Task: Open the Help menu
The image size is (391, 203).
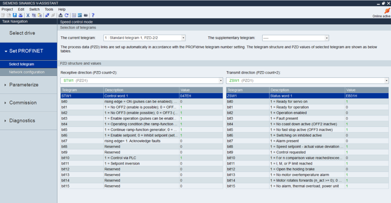Action: [x=62, y=9]
